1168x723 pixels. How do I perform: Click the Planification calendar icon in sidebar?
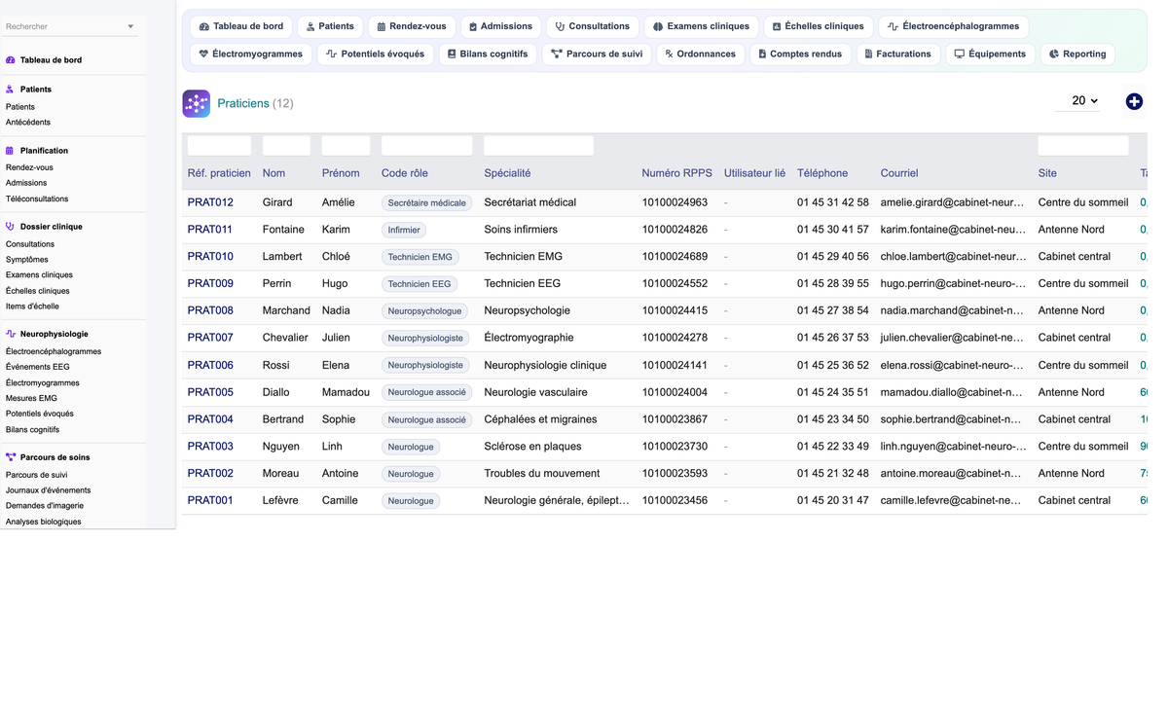point(11,151)
